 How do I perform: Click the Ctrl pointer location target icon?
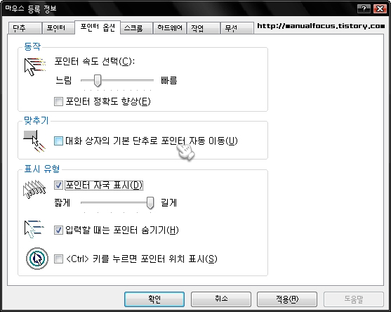click(x=37, y=259)
